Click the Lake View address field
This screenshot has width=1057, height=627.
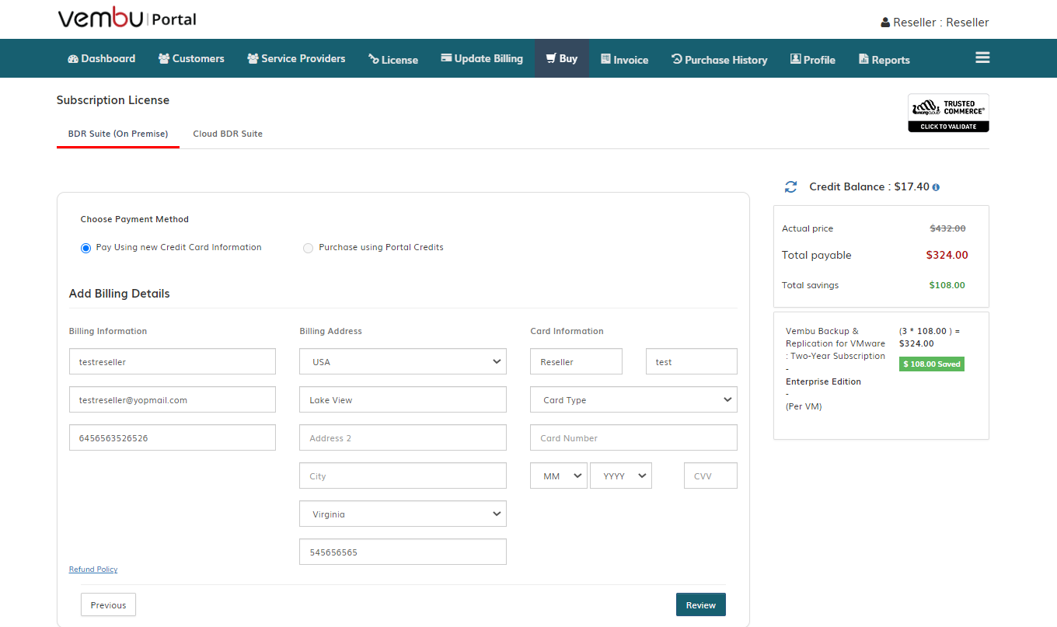[x=403, y=399]
